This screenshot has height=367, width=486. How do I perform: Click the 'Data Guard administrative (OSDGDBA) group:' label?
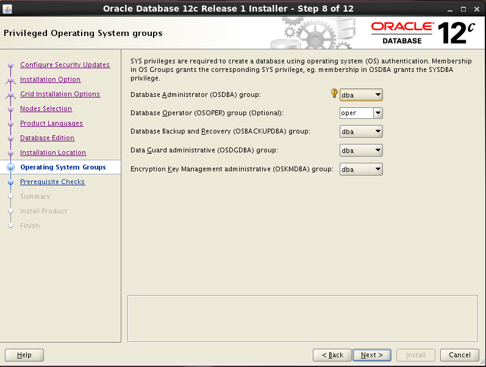coord(204,150)
